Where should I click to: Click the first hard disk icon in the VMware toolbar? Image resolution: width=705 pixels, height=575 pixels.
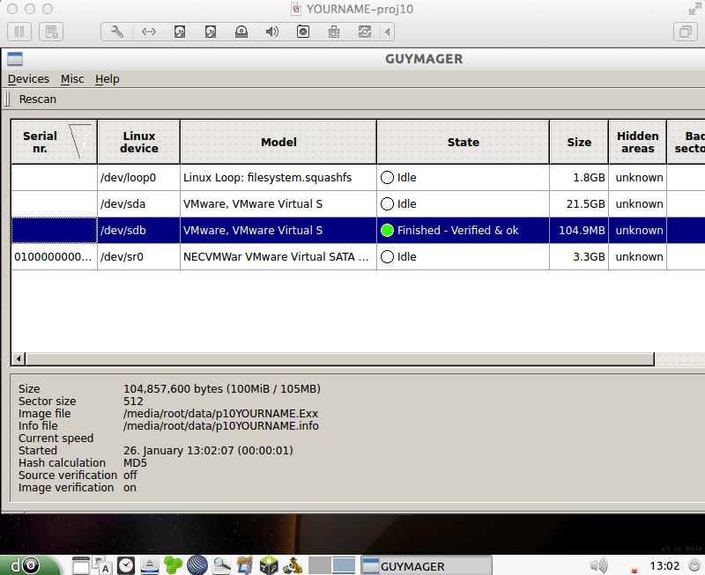tap(180, 32)
